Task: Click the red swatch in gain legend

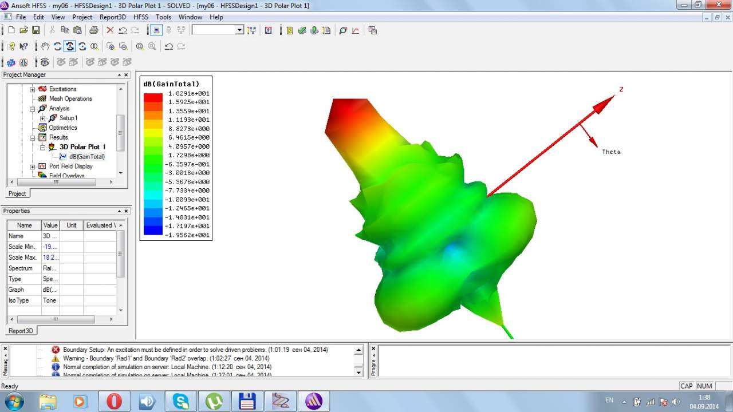Action: (153, 98)
